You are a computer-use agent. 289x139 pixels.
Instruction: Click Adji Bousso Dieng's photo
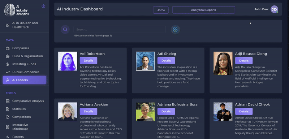(x=223, y=63)
